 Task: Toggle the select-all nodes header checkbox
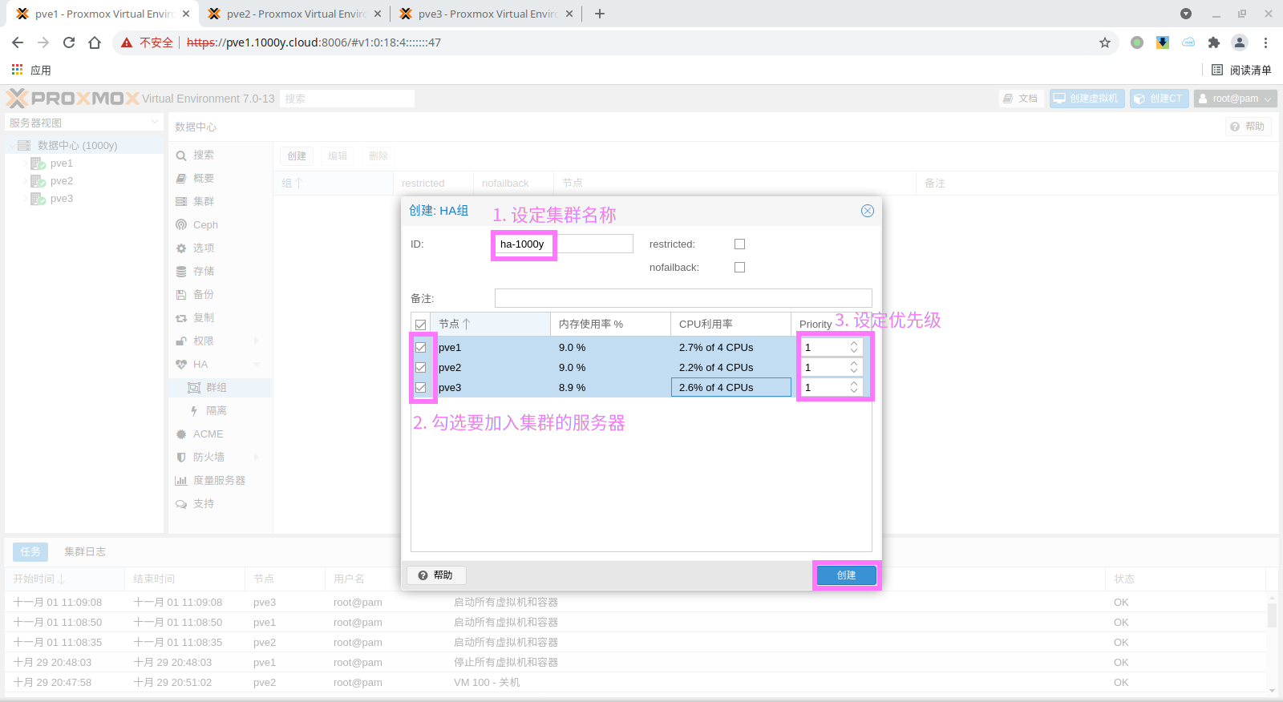pos(420,325)
